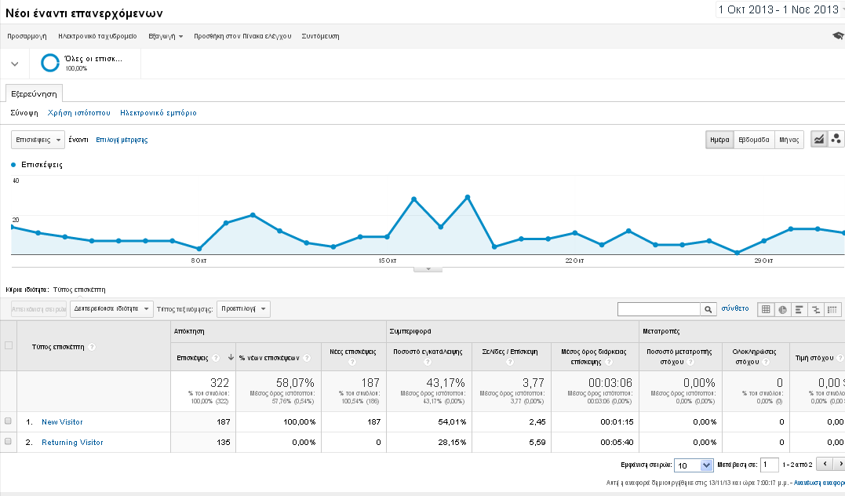The width and height of the screenshot is (845, 496).
Task: Switch to the pivot table view icon
Action: pyautogui.click(x=832, y=309)
